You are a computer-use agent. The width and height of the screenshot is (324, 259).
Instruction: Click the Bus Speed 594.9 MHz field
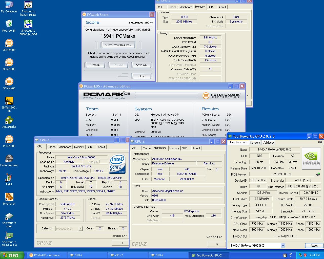(68, 213)
